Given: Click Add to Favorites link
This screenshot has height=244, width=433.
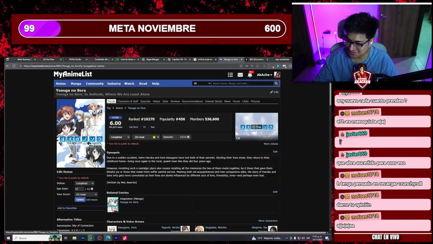Looking at the screenshot, I should 67,208.
